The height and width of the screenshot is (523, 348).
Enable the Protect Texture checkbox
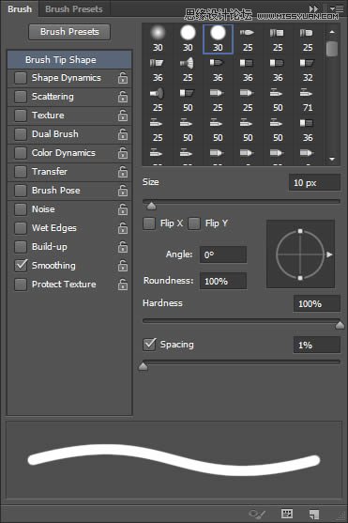[x=21, y=285]
